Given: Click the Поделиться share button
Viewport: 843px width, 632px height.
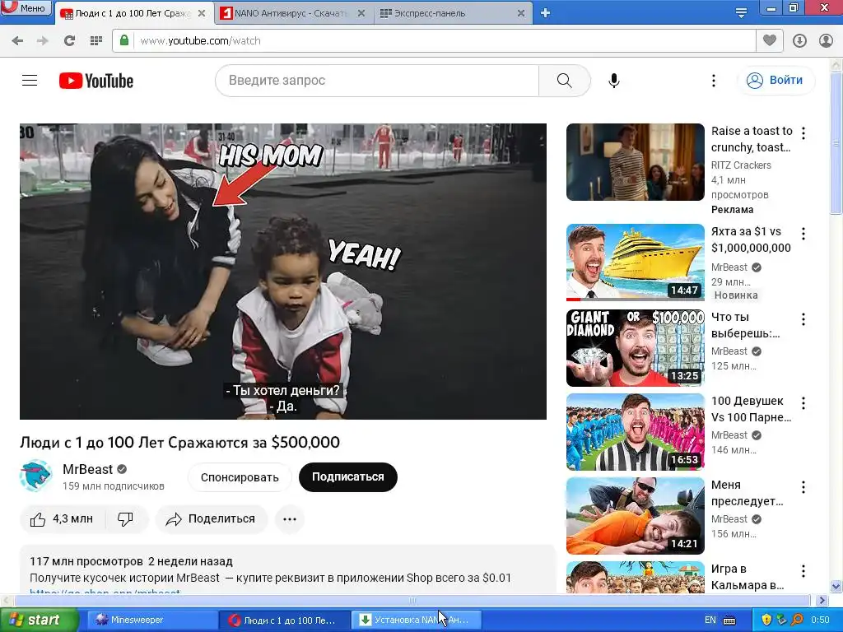Looking at the screenshot, I should coord(212,519).
